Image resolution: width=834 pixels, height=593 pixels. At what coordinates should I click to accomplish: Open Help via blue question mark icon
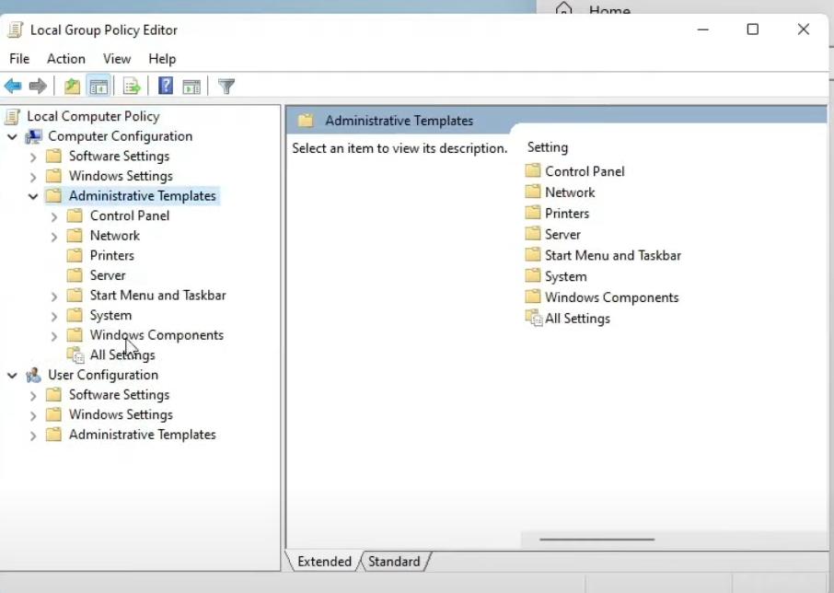click(x=166, y=86)
